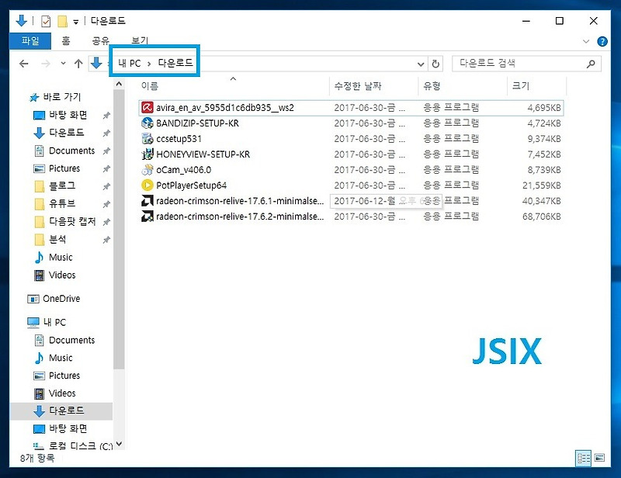Image resolution: width=621 pixels, height=478 pixels.
Task: Open the Customize Quick Access Toolbar dropdown
Action: [75, 22]
